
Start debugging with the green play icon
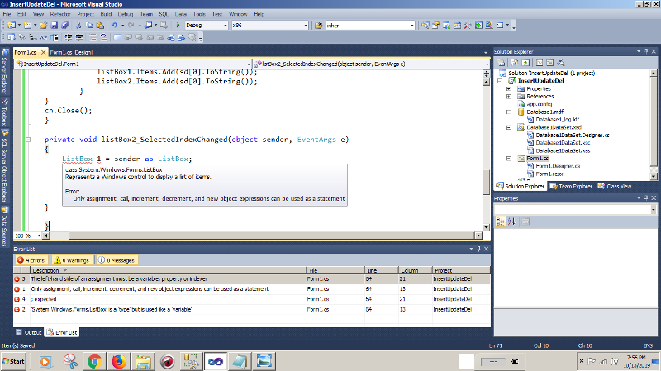click(x=178, y=26)
